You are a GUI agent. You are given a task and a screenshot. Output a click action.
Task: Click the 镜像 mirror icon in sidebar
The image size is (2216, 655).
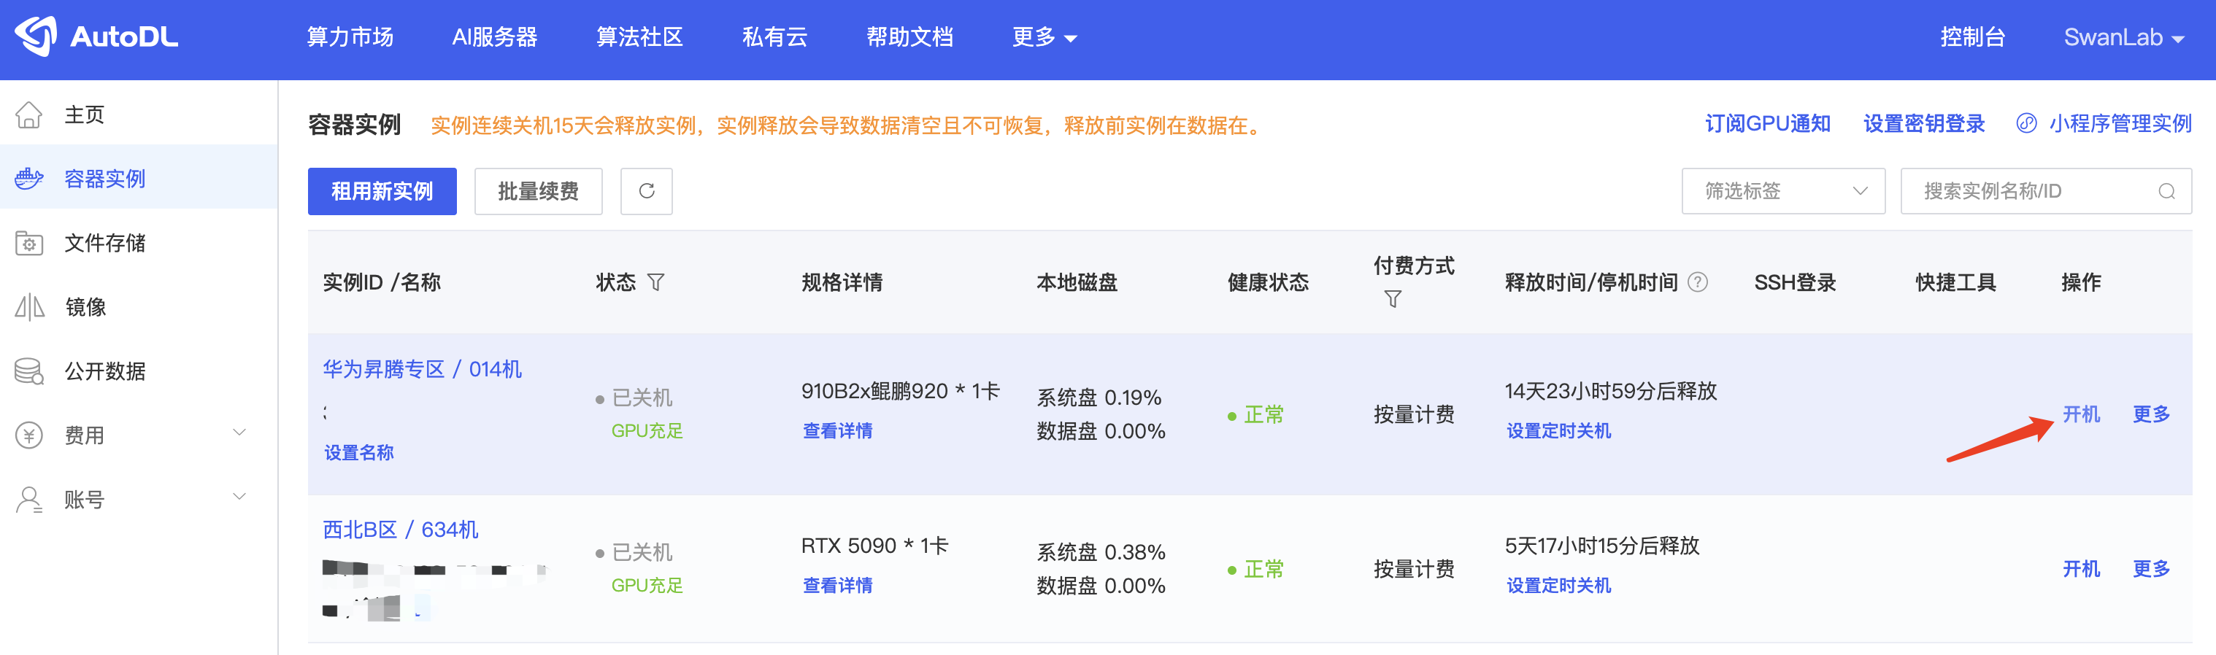(29, 307)
